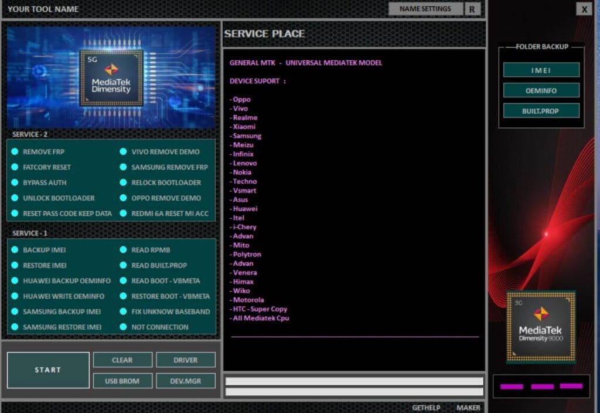Choose the BACKUP IMEI option
This screenshot has height=413, width=600.
(15, 250)
